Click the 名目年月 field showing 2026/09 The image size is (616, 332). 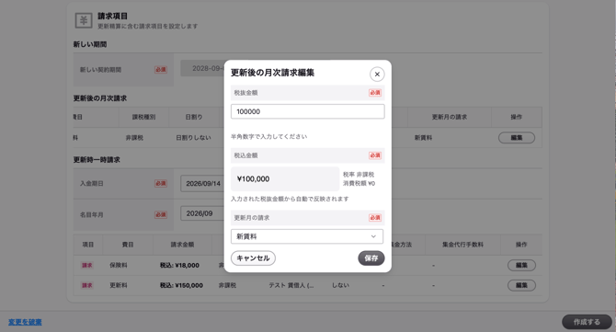point(202,213)
